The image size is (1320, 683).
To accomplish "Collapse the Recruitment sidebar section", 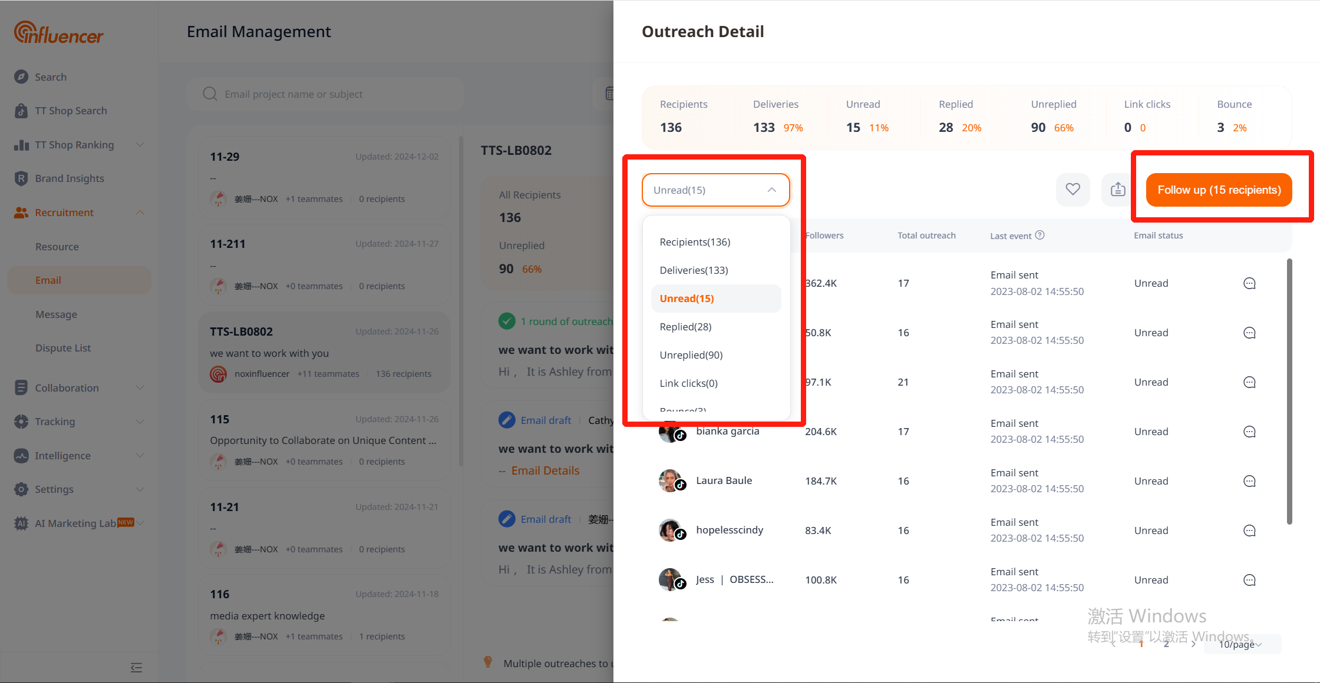I will pyautogui.click(x=140, y=213).
